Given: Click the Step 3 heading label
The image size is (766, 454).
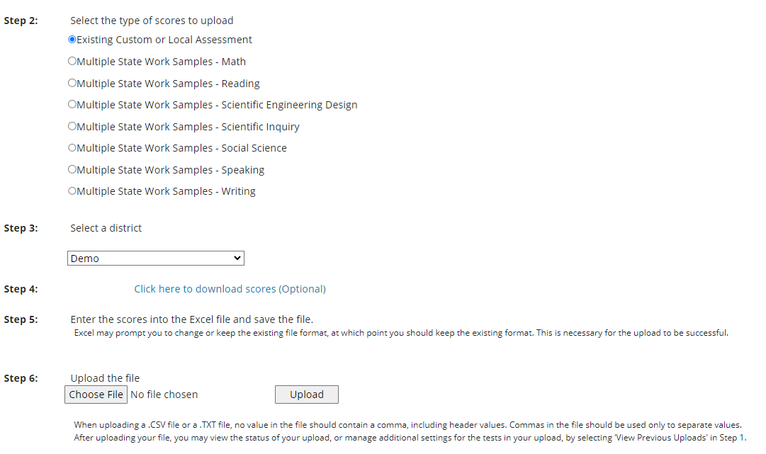Looking at the screenshot, I should [x=21, y=228].
